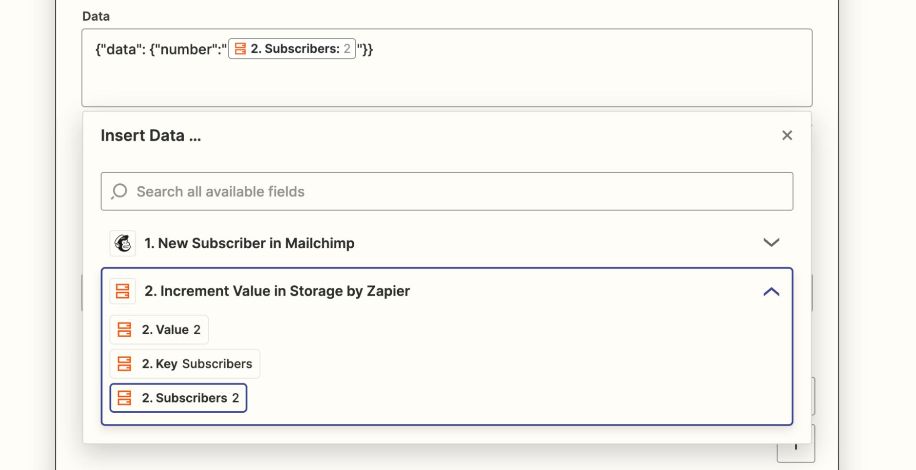Expand the New Subscriber in Mailchimp chevron
The image size is (916, 470).
771,243
